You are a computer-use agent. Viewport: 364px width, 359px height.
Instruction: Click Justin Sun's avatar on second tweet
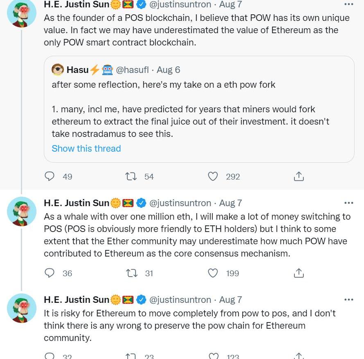22,211
